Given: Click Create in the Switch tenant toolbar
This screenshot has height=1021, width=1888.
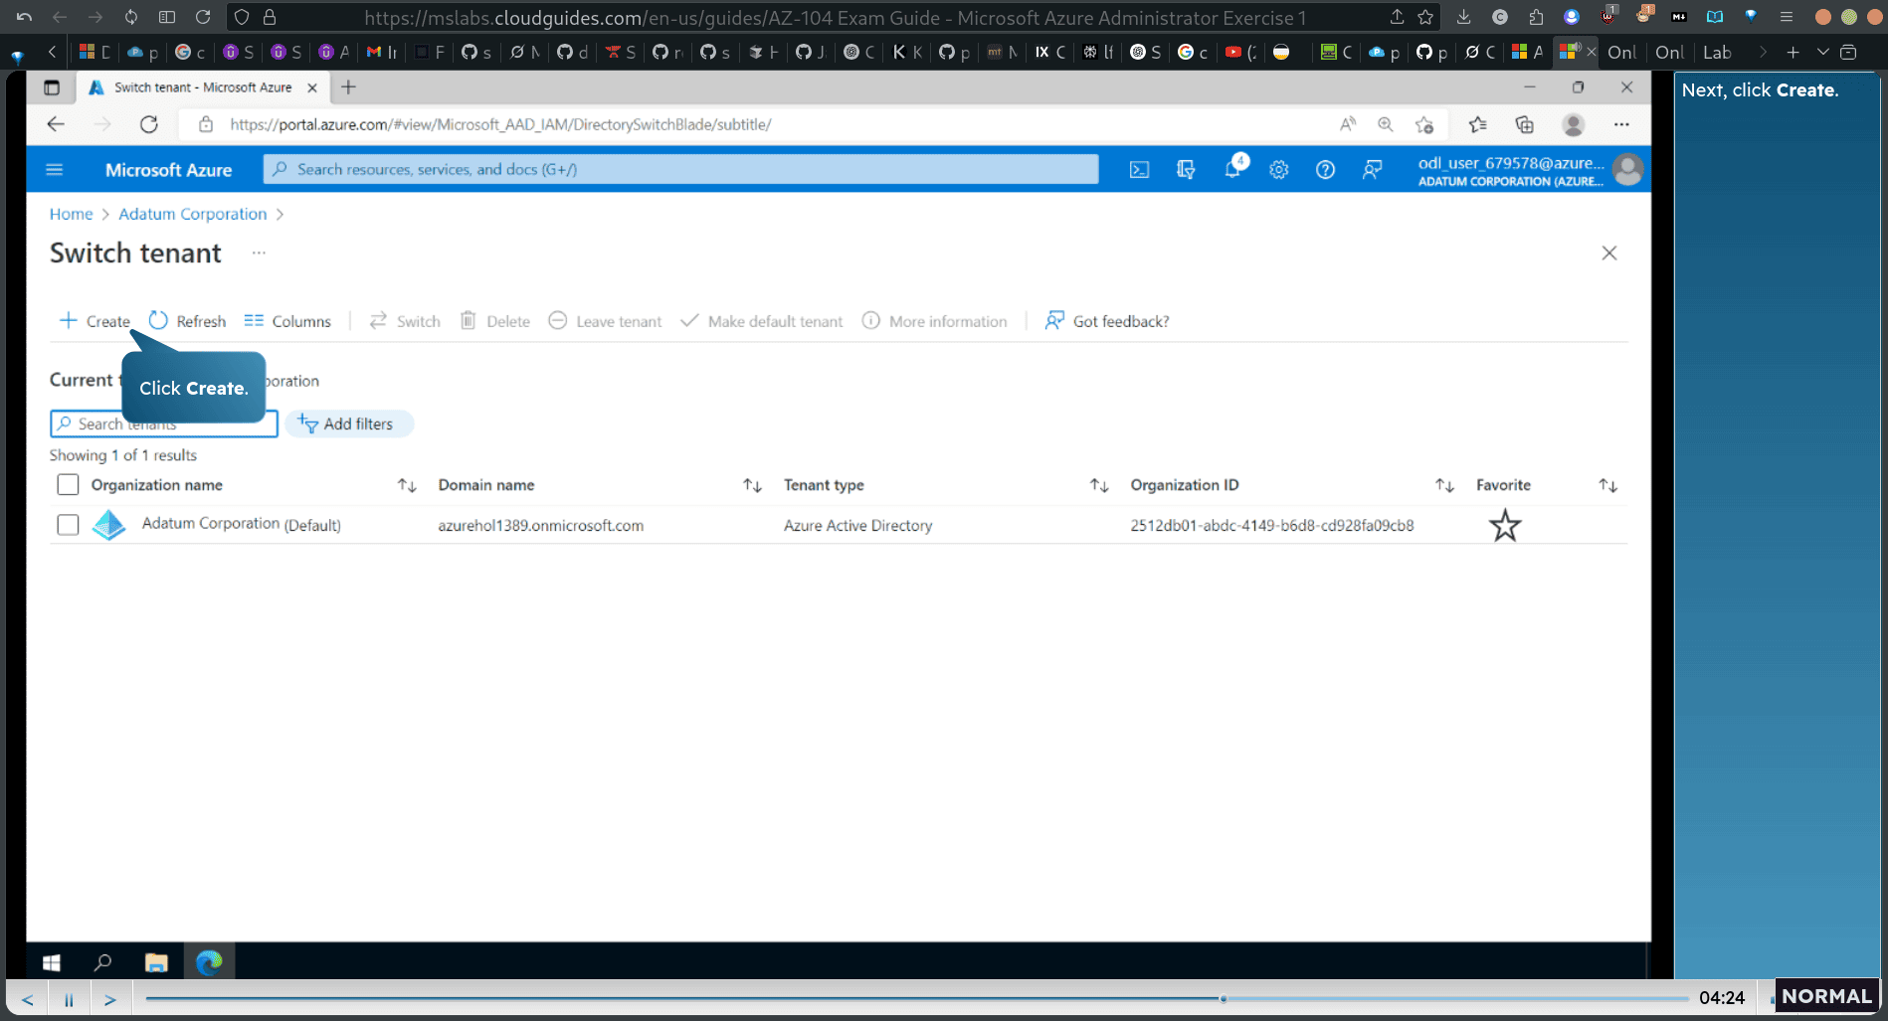Looking at the screenshot, I should 94,321.
